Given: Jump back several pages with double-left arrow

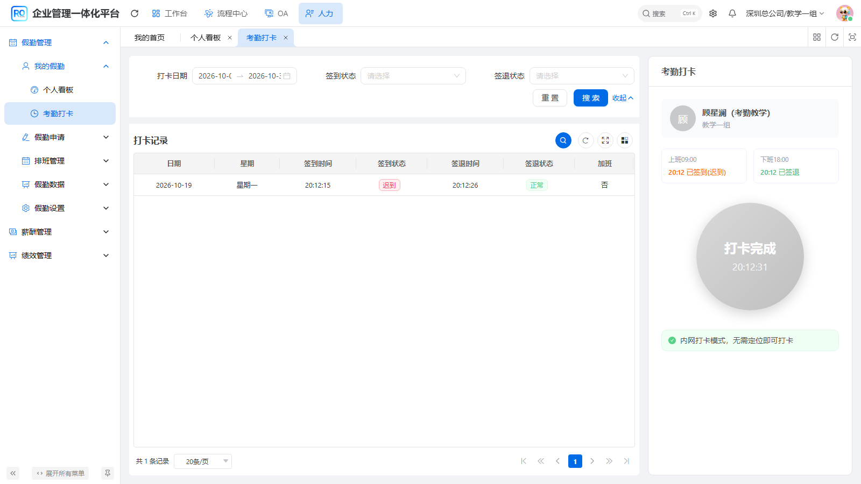Looking at the screenshot, I should (x=541, y=461).
